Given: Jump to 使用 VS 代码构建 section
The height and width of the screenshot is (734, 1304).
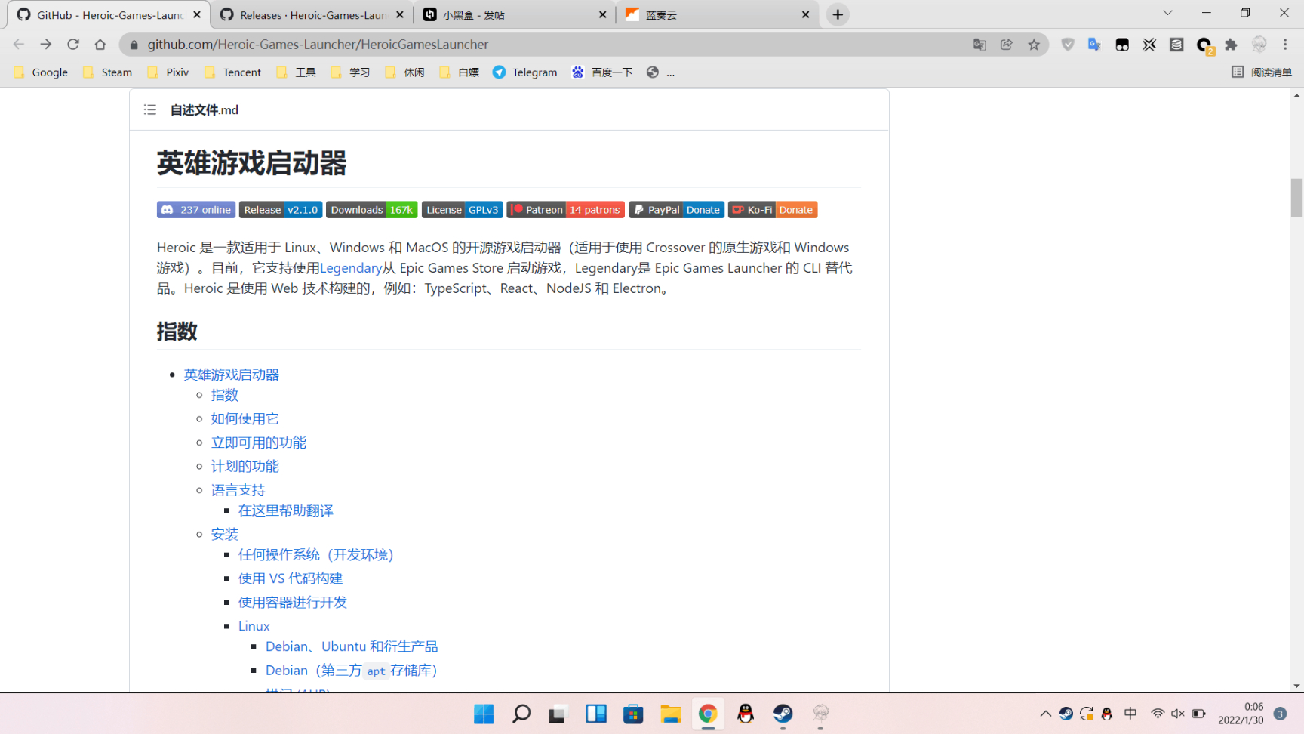Looking at the screenshot, I should point(291,578).
